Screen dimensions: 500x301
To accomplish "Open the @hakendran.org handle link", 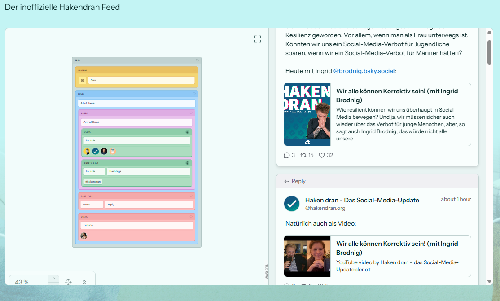I will coord(325,208).
